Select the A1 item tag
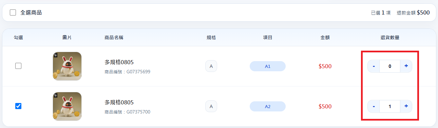The image size is (438, 128). (x=268, y=66)
